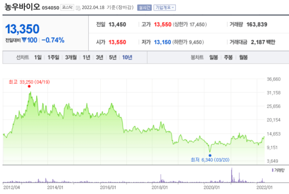This screenshot has height=194, width=289.
Task: Click the blue 최저 6,340 low marker
Action: tap(210, 156)
